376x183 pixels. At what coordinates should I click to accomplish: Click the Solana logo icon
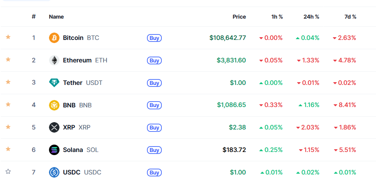tap(54, 150)
